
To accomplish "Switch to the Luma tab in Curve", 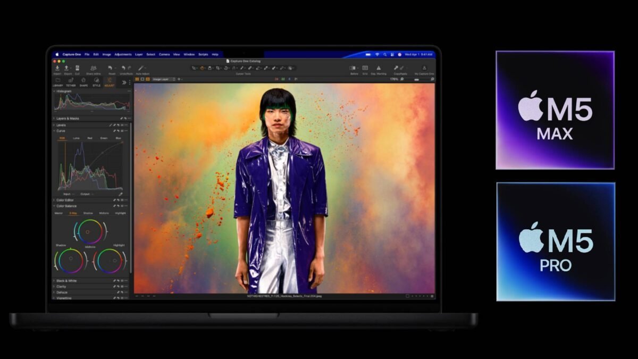I will coord(76,138).
